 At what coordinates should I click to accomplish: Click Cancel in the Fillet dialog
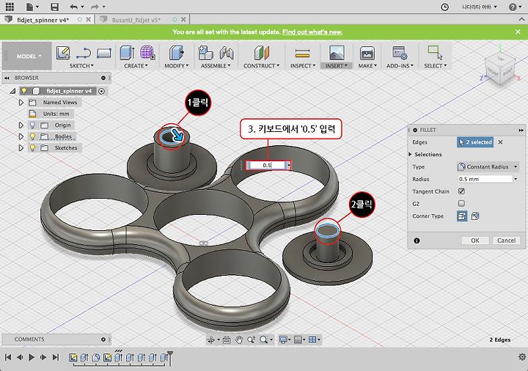(507, 240)
